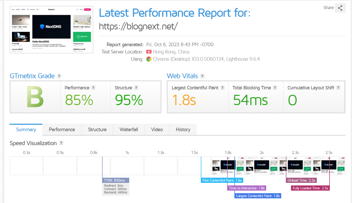Image resolution: width=352 pixels, height=203 pixels.
Task: Open the Structure tab
Action: pyautogui.click(x=97, y=130)
